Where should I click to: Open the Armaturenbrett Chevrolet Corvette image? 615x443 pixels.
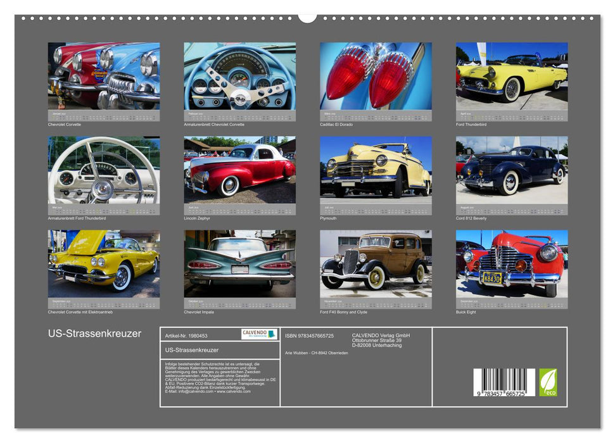coord(239,76)
